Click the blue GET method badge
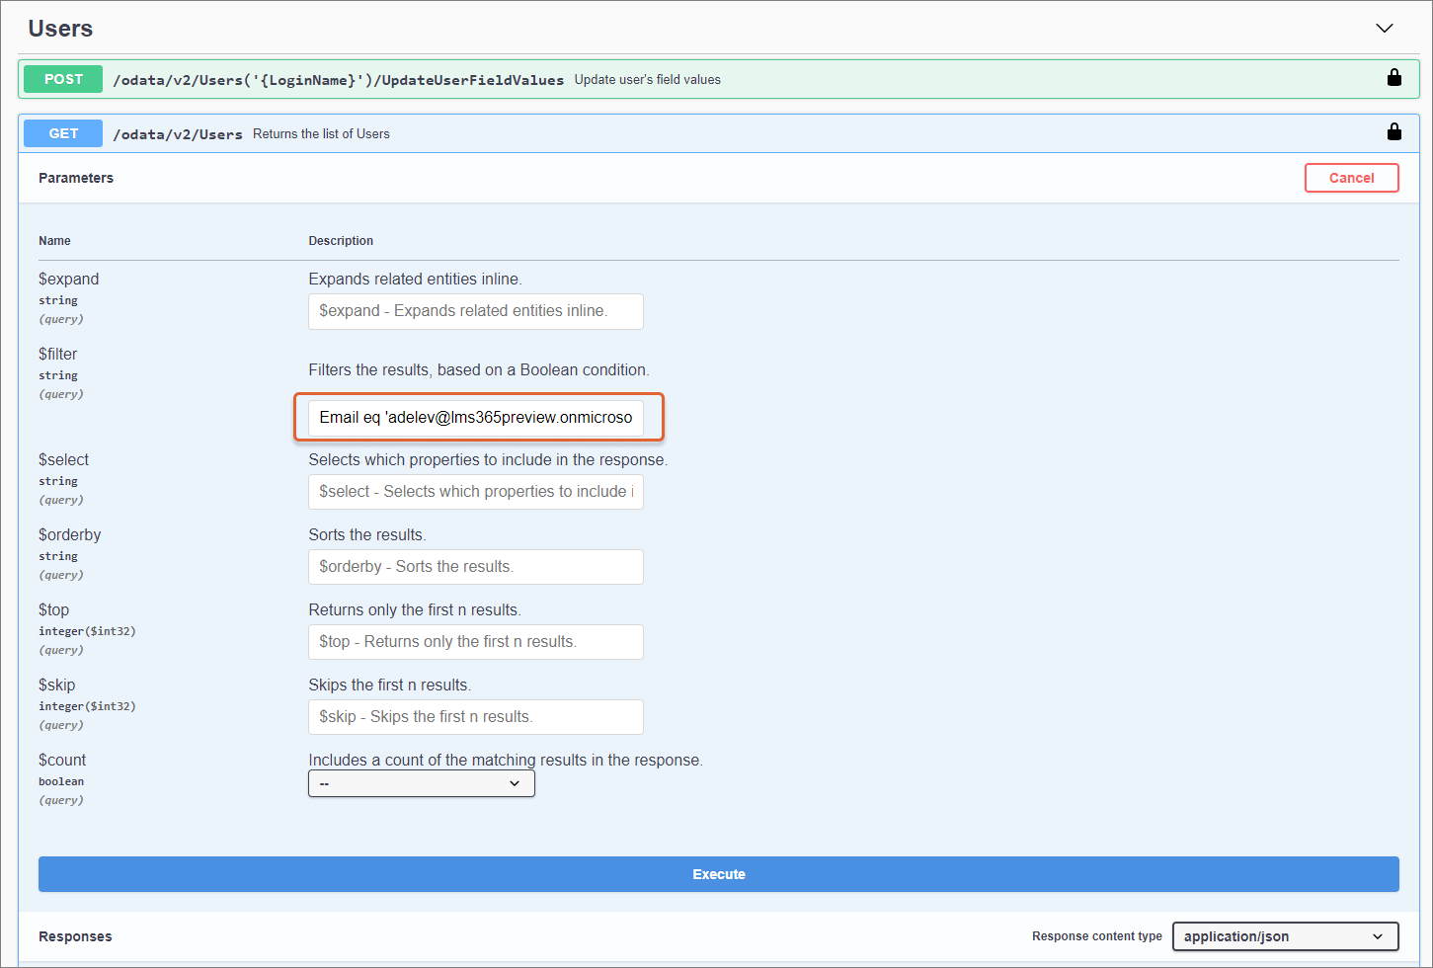This screenshot has height=968, width=1433. (x=63, y=133)
